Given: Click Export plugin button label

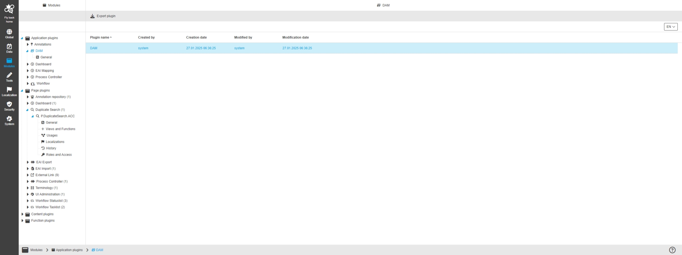Looking at the screenshot, I should [106, 16].
